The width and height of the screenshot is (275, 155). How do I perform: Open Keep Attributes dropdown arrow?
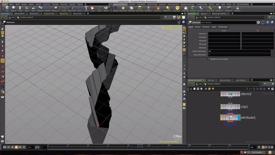(x=272, y=55)
